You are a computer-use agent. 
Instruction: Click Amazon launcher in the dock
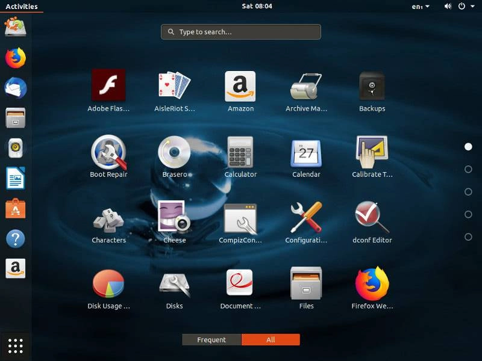click(x=16, y=268)
